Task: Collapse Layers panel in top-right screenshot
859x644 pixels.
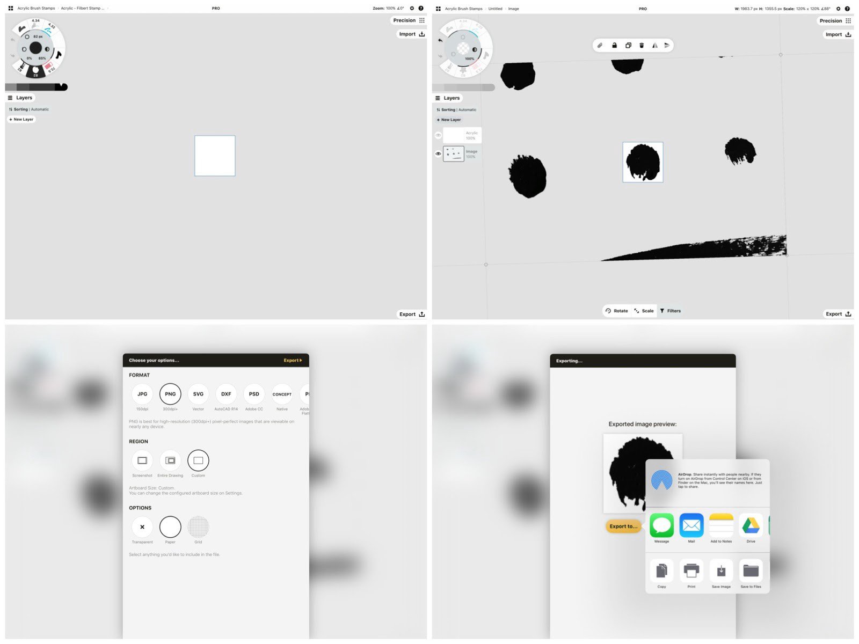Action: coord(448,98)
